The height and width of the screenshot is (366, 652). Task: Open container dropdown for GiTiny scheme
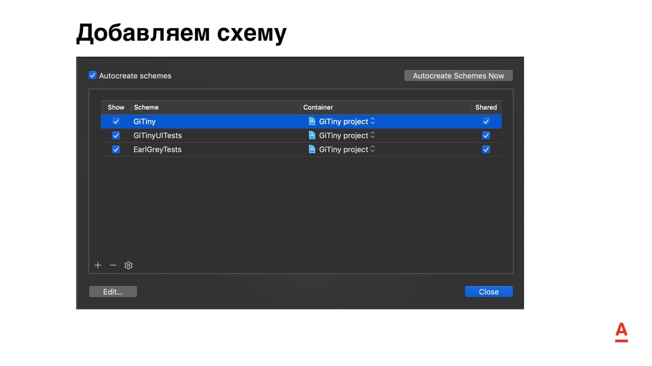click(372, 121)
